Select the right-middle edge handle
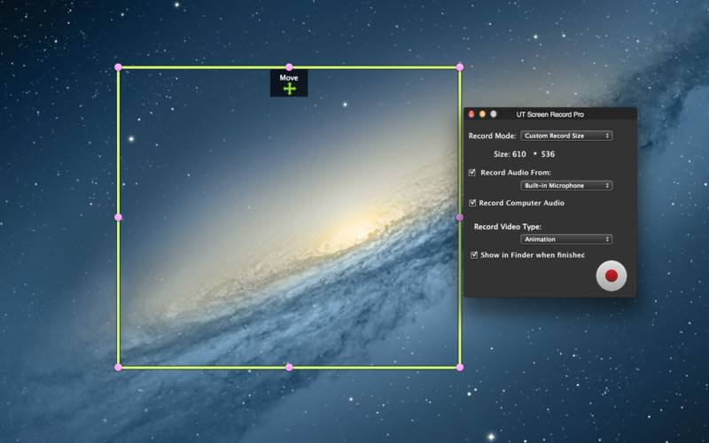This screenshot has width=709, height=443. 460,217
